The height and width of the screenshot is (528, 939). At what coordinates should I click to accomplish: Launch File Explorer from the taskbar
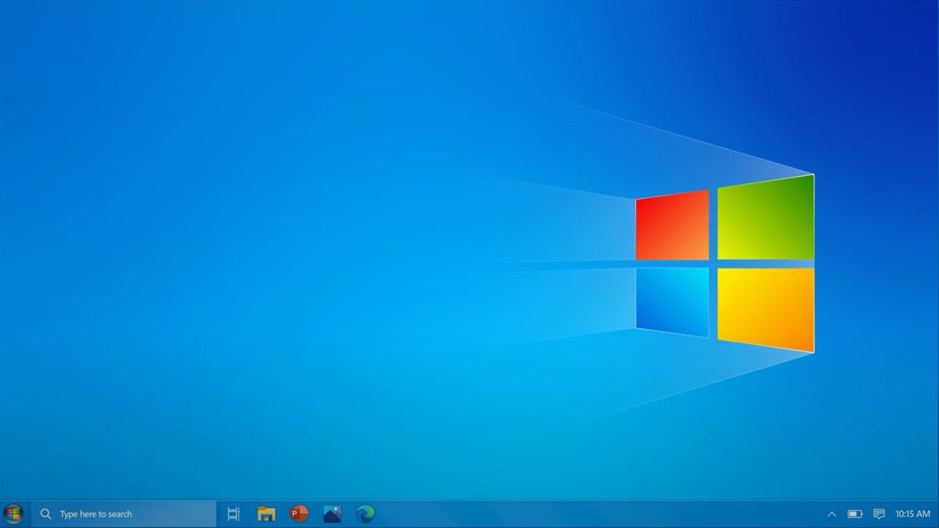[266, 514]
